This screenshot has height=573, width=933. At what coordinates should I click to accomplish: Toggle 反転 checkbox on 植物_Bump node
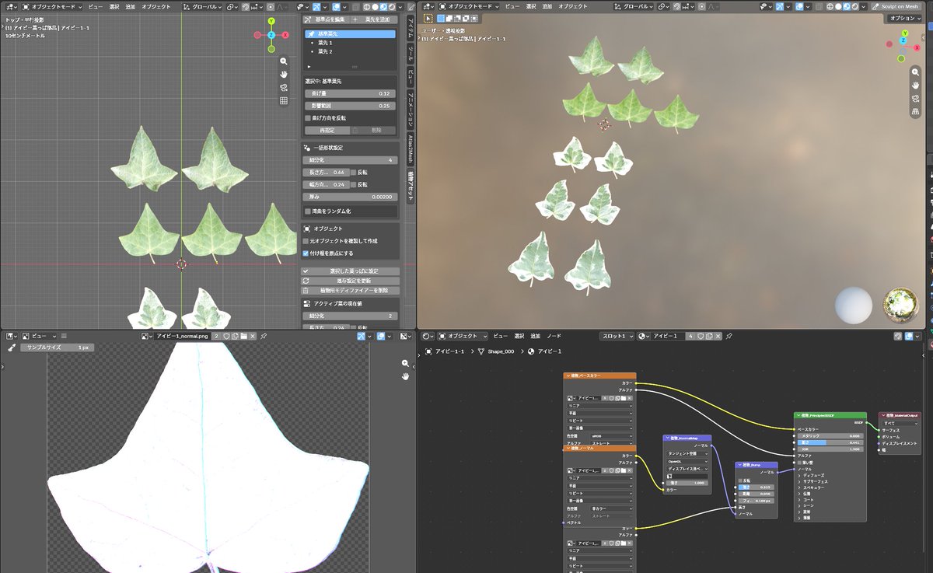tap(740, 480)
